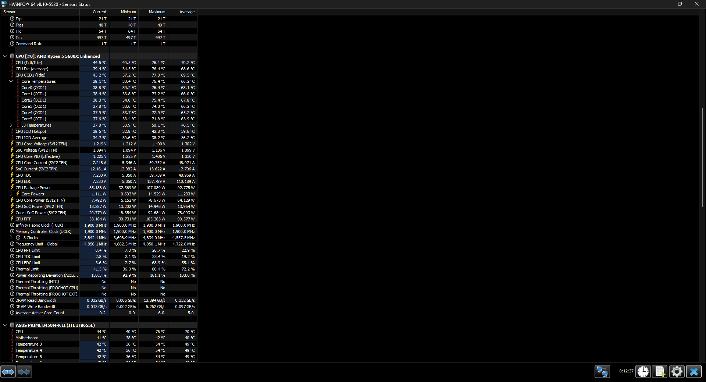The width and height of the screenshot is (706, 382).
Task: Click the Average column header
Action: 183,12
